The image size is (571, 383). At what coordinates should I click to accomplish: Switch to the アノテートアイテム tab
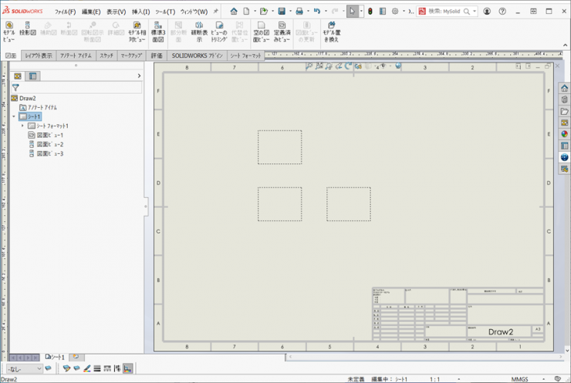[76, 56]
